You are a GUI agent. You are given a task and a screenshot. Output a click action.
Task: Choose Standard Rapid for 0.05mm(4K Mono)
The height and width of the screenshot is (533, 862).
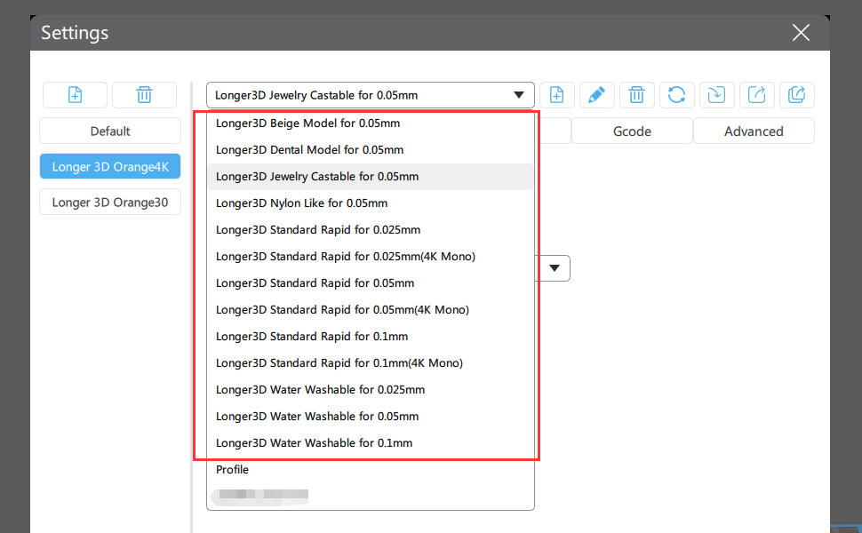370,310
